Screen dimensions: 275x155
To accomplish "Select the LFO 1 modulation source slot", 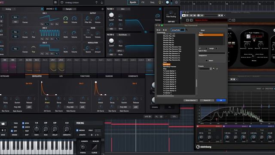I will click(53, 66).
